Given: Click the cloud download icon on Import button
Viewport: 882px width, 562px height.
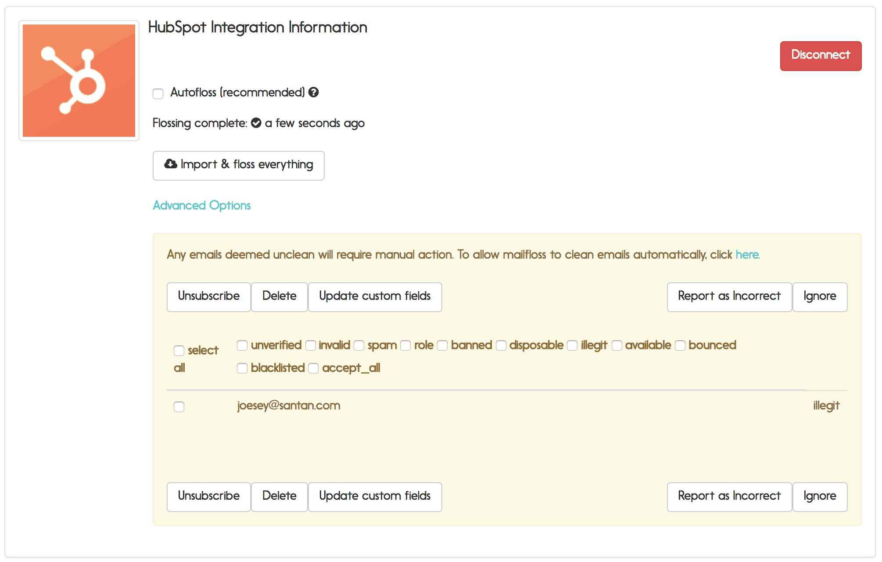Looking at the screenshot, I should click(x=171, y=164).
